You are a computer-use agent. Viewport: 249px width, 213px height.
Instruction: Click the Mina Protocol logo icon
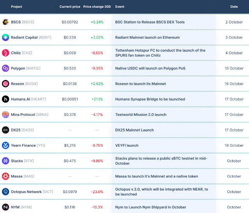[x=5, y=114]
